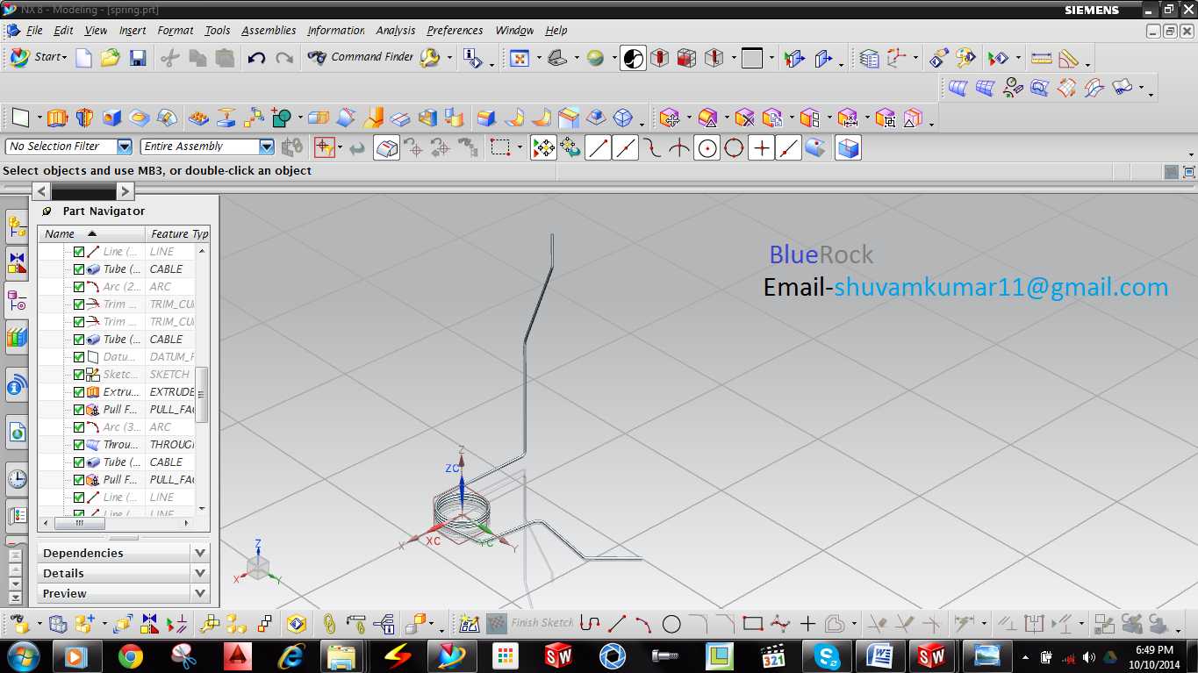Click the Part Navigator vertical scrollbar thumb

pos(202,394)
